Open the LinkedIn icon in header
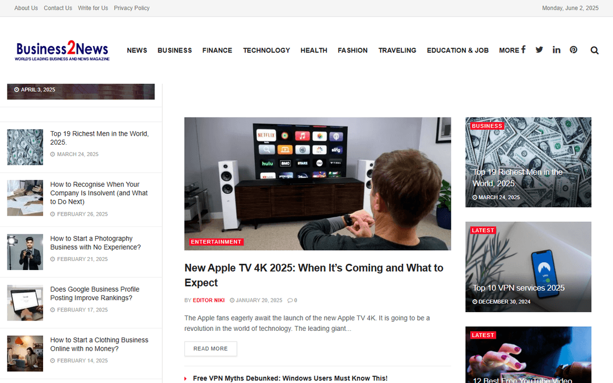Screen dimensions: 613x383 (556, 49)
